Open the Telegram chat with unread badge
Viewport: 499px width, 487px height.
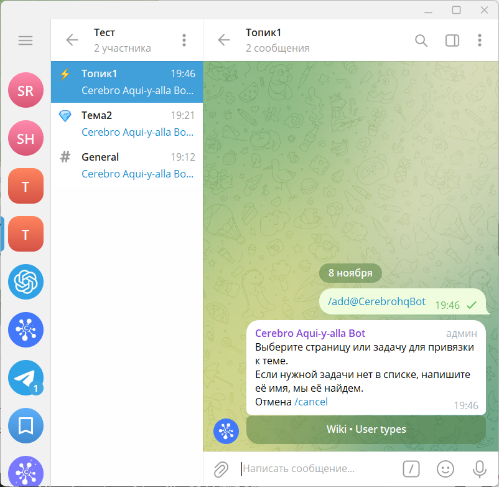(26, 378)
